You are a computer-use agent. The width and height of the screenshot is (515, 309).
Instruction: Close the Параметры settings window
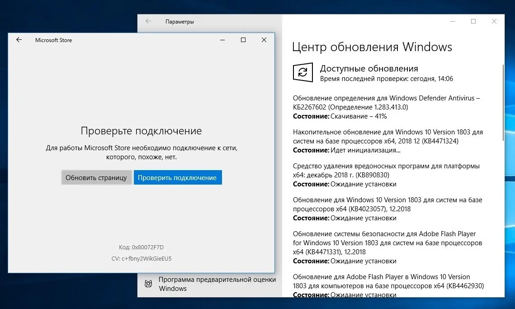[494, 21]
